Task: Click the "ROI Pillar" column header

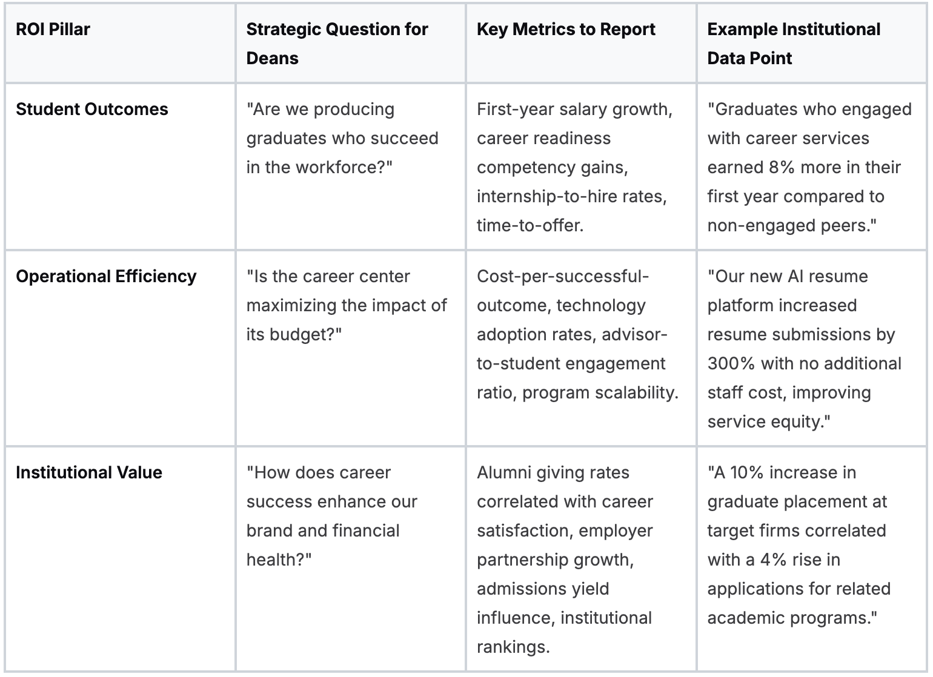Action: pyautogui.click(x=53, y=29)
